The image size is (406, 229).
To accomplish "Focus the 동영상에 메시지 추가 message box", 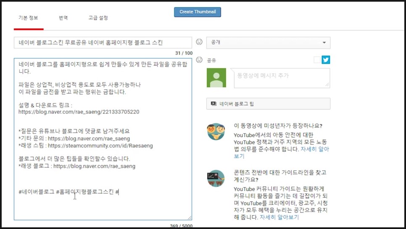I will click(282, 78).
